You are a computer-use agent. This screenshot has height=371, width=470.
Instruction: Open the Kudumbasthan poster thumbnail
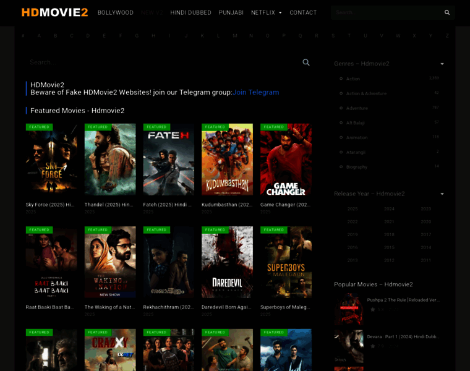[x=227, y=160]
